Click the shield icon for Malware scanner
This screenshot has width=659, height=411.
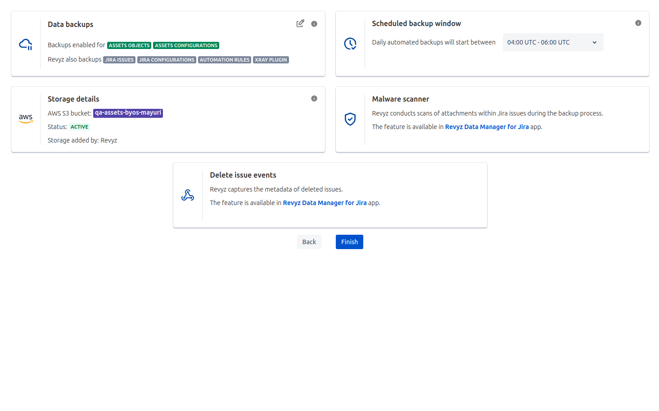[350, 119]
